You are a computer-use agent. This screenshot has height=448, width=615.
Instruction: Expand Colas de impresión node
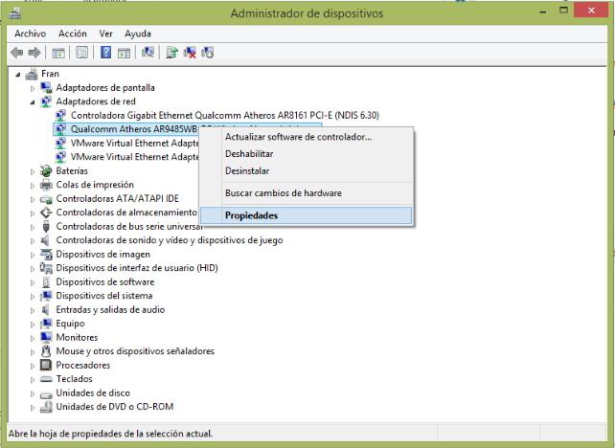(33, 185)
